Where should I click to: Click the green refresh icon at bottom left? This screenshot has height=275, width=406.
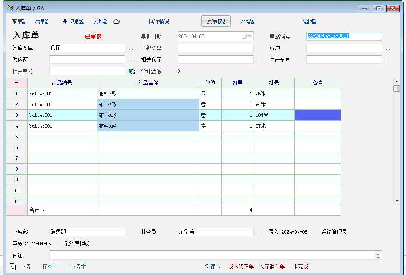pos(13,267)
